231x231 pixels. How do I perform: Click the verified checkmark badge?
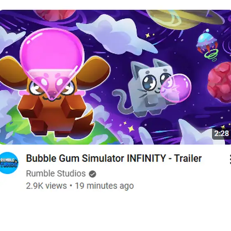click(x=92, y=174)
